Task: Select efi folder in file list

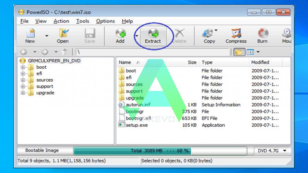Action: click(x=129, y=77)
